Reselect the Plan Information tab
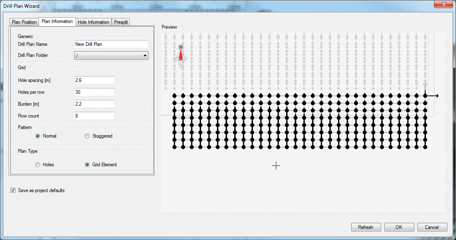The width and height of the screenshot is (456, 240). click(x=57, y=21)
